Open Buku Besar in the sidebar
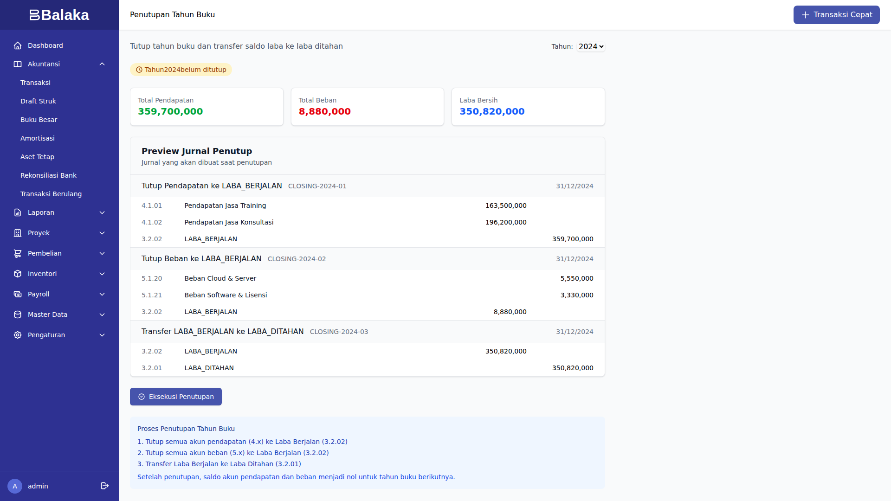 click(39, 120)
